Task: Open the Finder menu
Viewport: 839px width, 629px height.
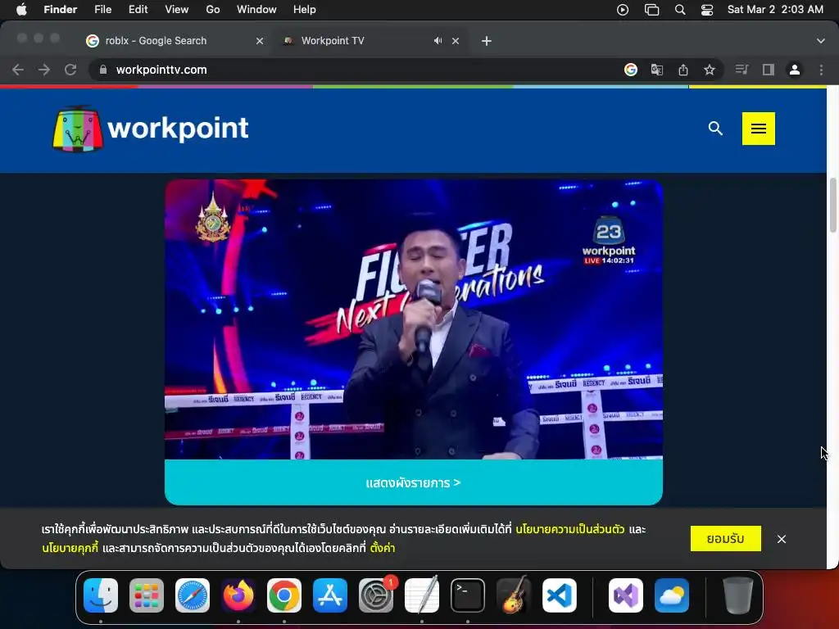Action: [61, 10]
